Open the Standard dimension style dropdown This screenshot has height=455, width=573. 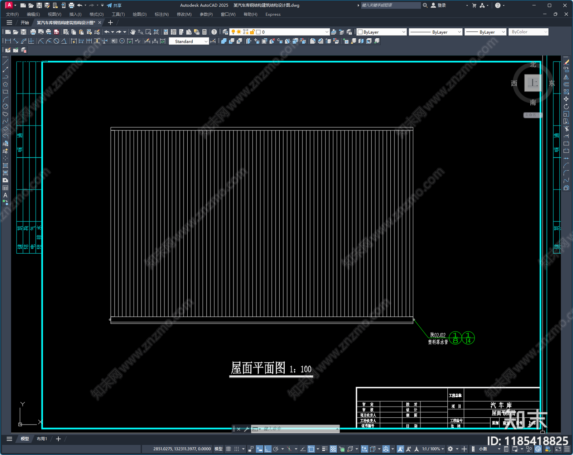pos(189,42)
